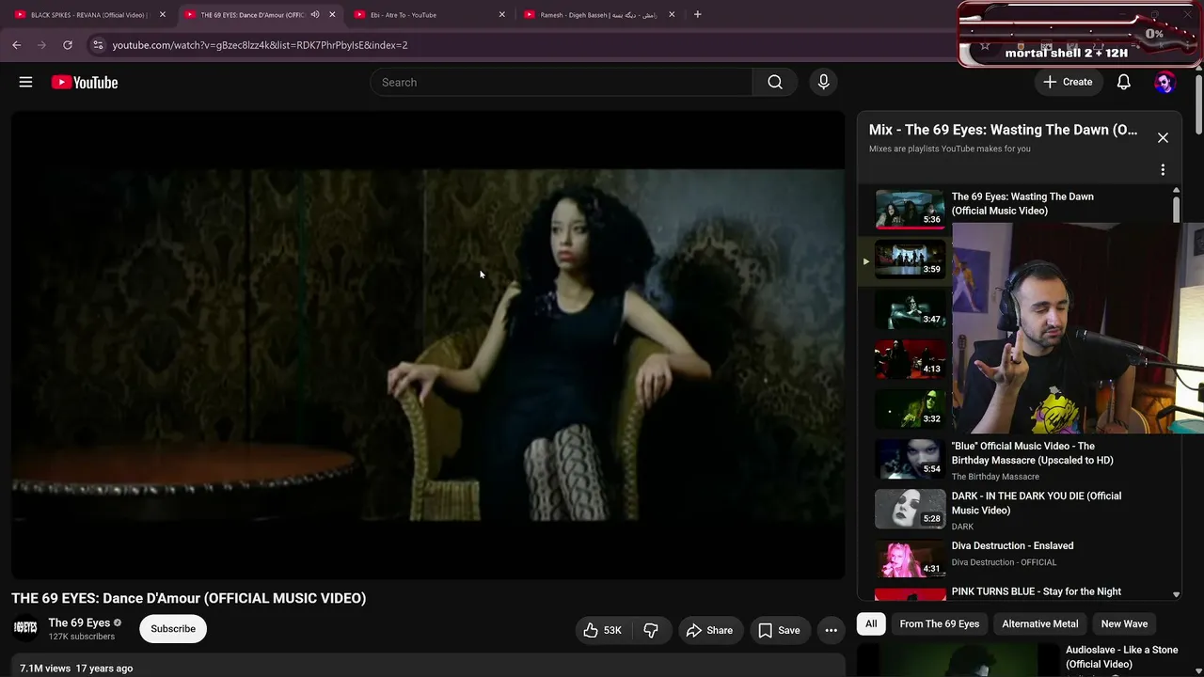Go to YouTube home via logo
The image size is (1204, 677).
(x=85, y=82)
